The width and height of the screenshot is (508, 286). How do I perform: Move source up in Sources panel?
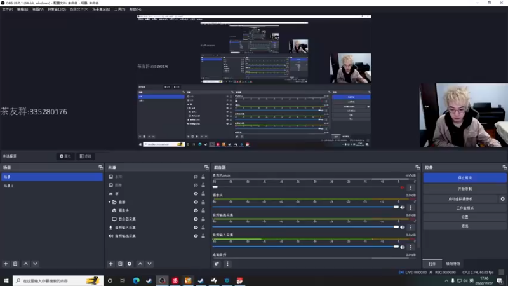tap(140, 264)
